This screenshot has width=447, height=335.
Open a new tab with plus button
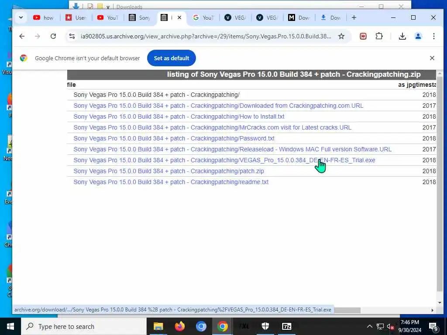(x=354, y=17)
